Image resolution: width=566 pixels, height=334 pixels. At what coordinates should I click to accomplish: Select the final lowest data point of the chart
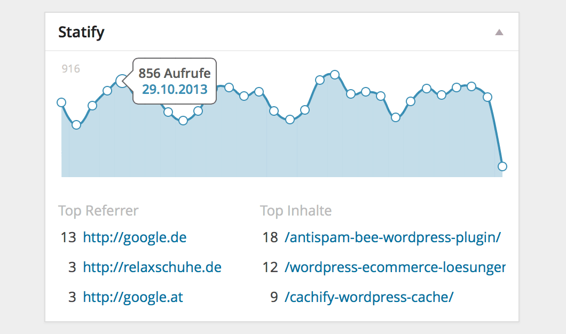502,166
